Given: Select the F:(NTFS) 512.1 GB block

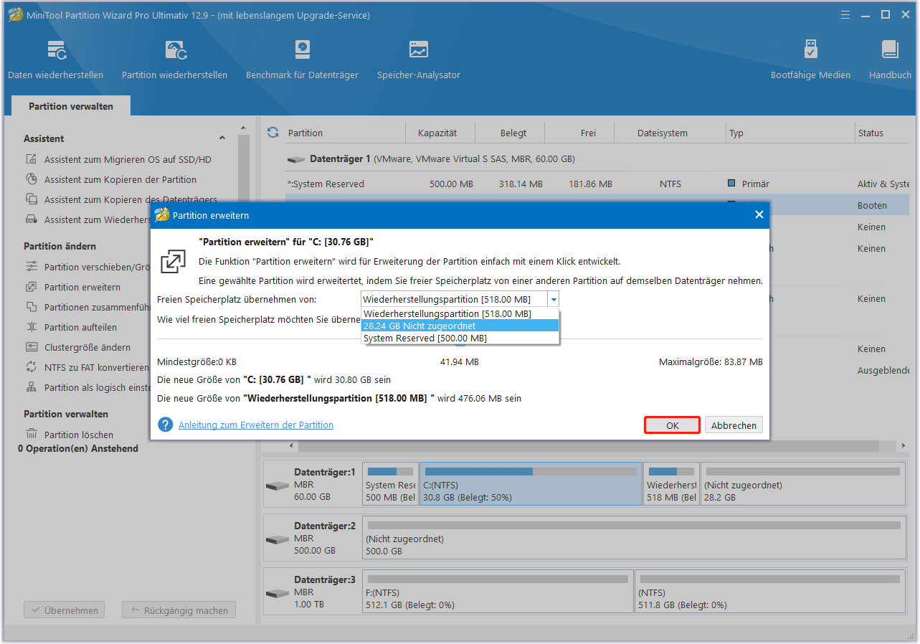Looking at the screenshot, I should click(498, 592).
